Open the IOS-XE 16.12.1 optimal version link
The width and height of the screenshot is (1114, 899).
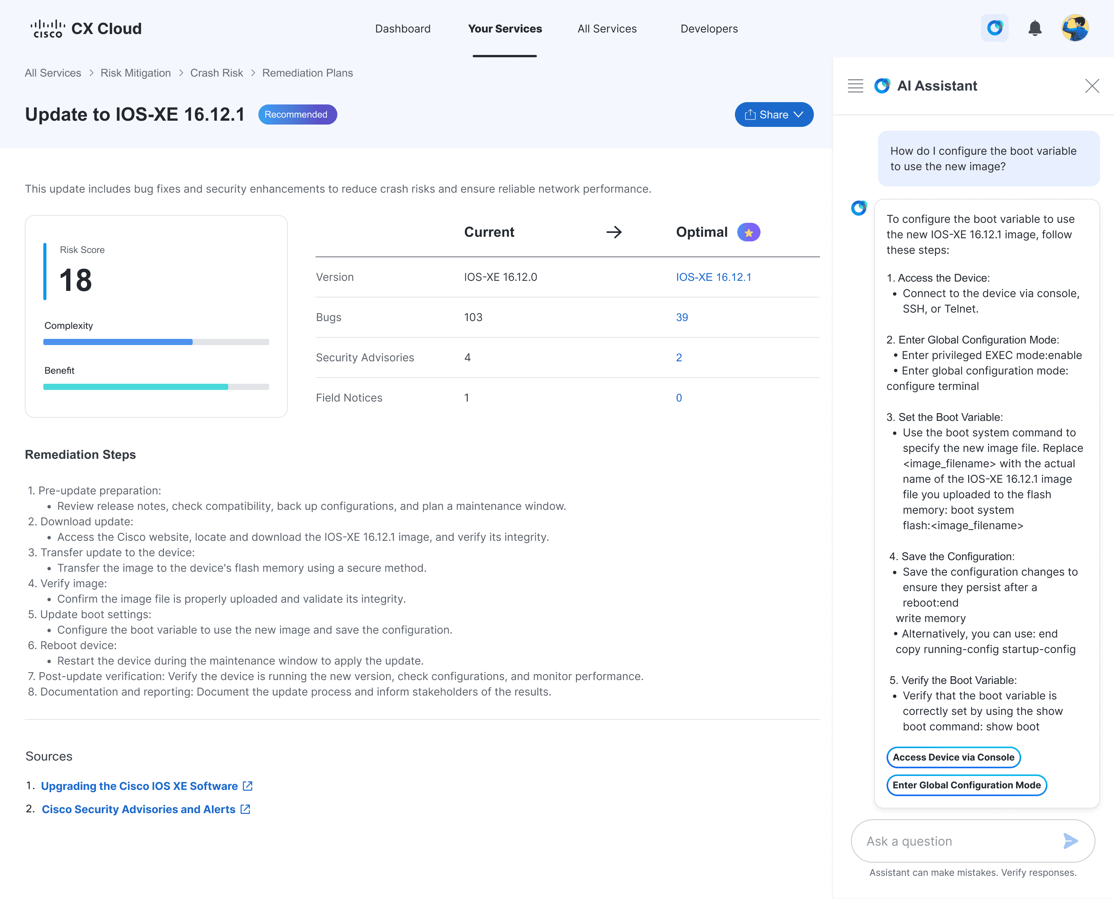pyautogui.click(x=713, y=277)
